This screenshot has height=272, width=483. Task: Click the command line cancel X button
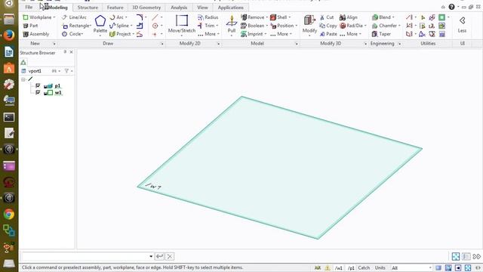point(170,256)
